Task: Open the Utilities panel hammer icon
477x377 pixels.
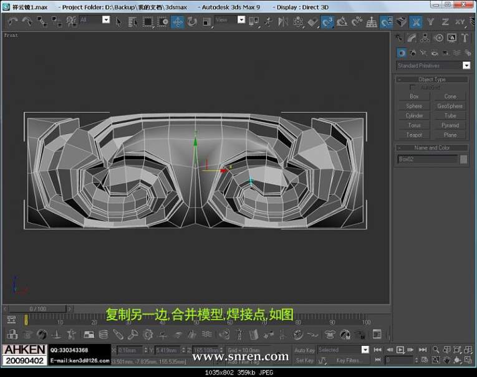Action: point(464,38)
